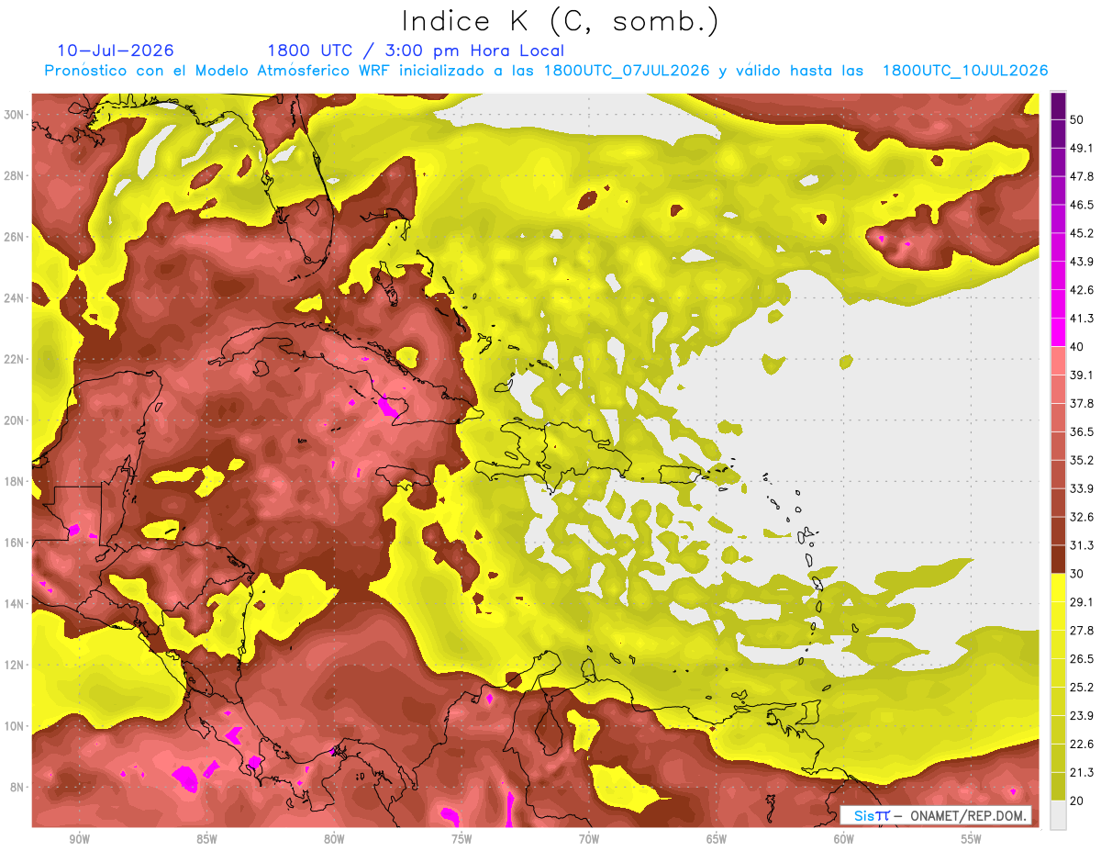Image resolution: width=1101 pixels, height=851 pixels.
Task: Click the '22.6' value on the color scale
Action: pos(1082,744)
